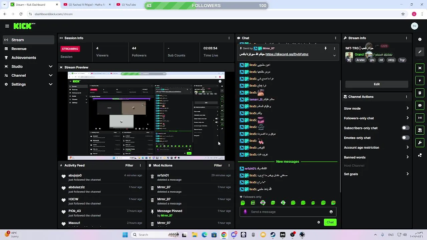Select the pencil edit icon in the right sidebar

pos(420,52)
